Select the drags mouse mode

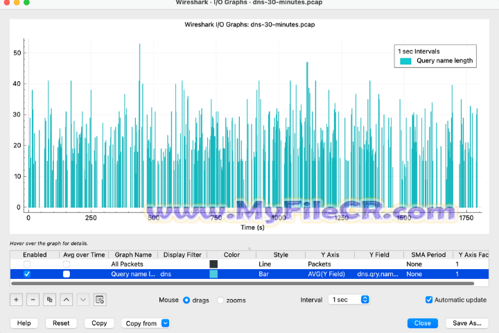pos(186,300)
